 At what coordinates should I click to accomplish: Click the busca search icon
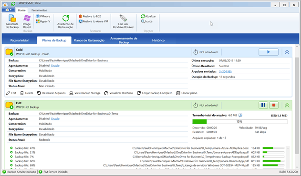[x=143, y=21]
